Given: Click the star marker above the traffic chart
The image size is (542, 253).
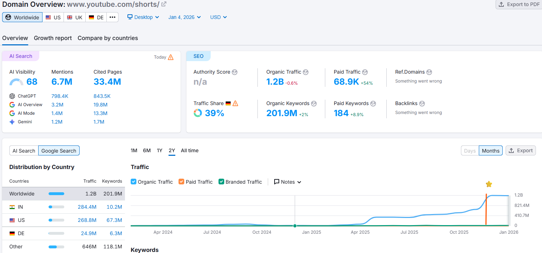Looking at the screenshot, I should point(489,184).
